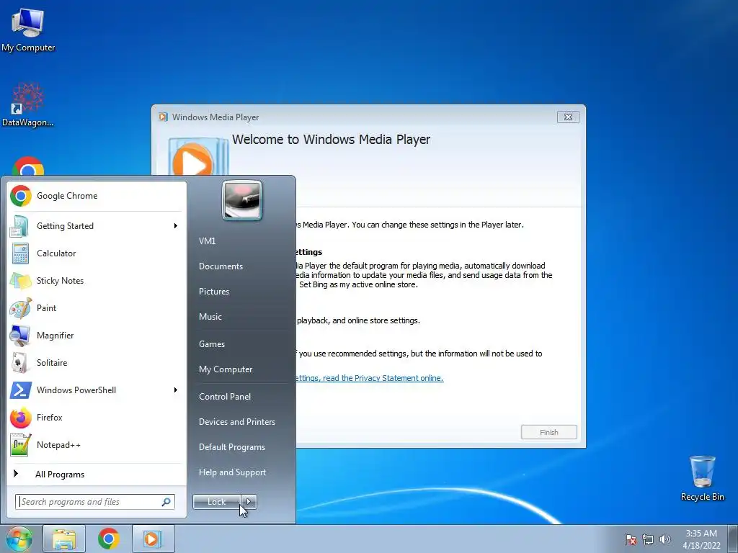This screenshot has height=553, width=738.
Task: Select the My Computer desktop icon
Action: coord(28,29)
